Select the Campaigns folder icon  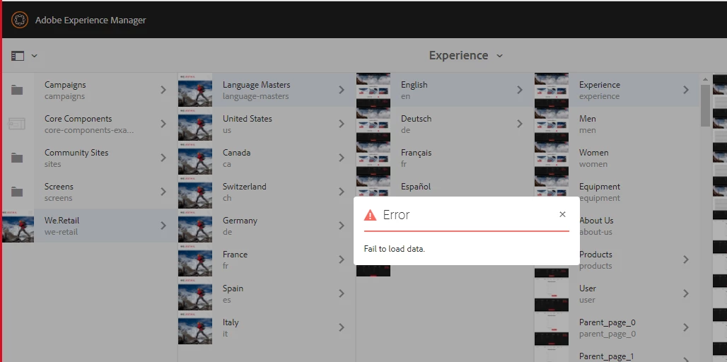coord(17,90)
